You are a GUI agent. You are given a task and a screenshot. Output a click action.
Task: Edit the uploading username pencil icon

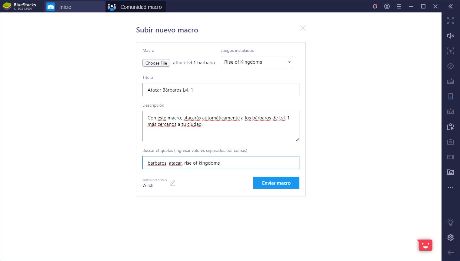coord(172,183)
